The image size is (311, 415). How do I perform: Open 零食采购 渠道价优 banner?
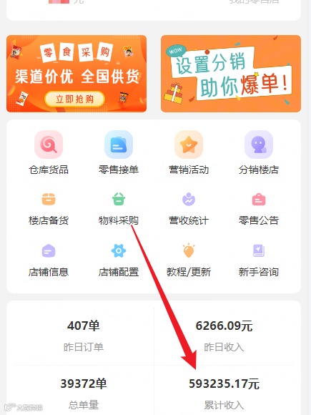point(76,74)
